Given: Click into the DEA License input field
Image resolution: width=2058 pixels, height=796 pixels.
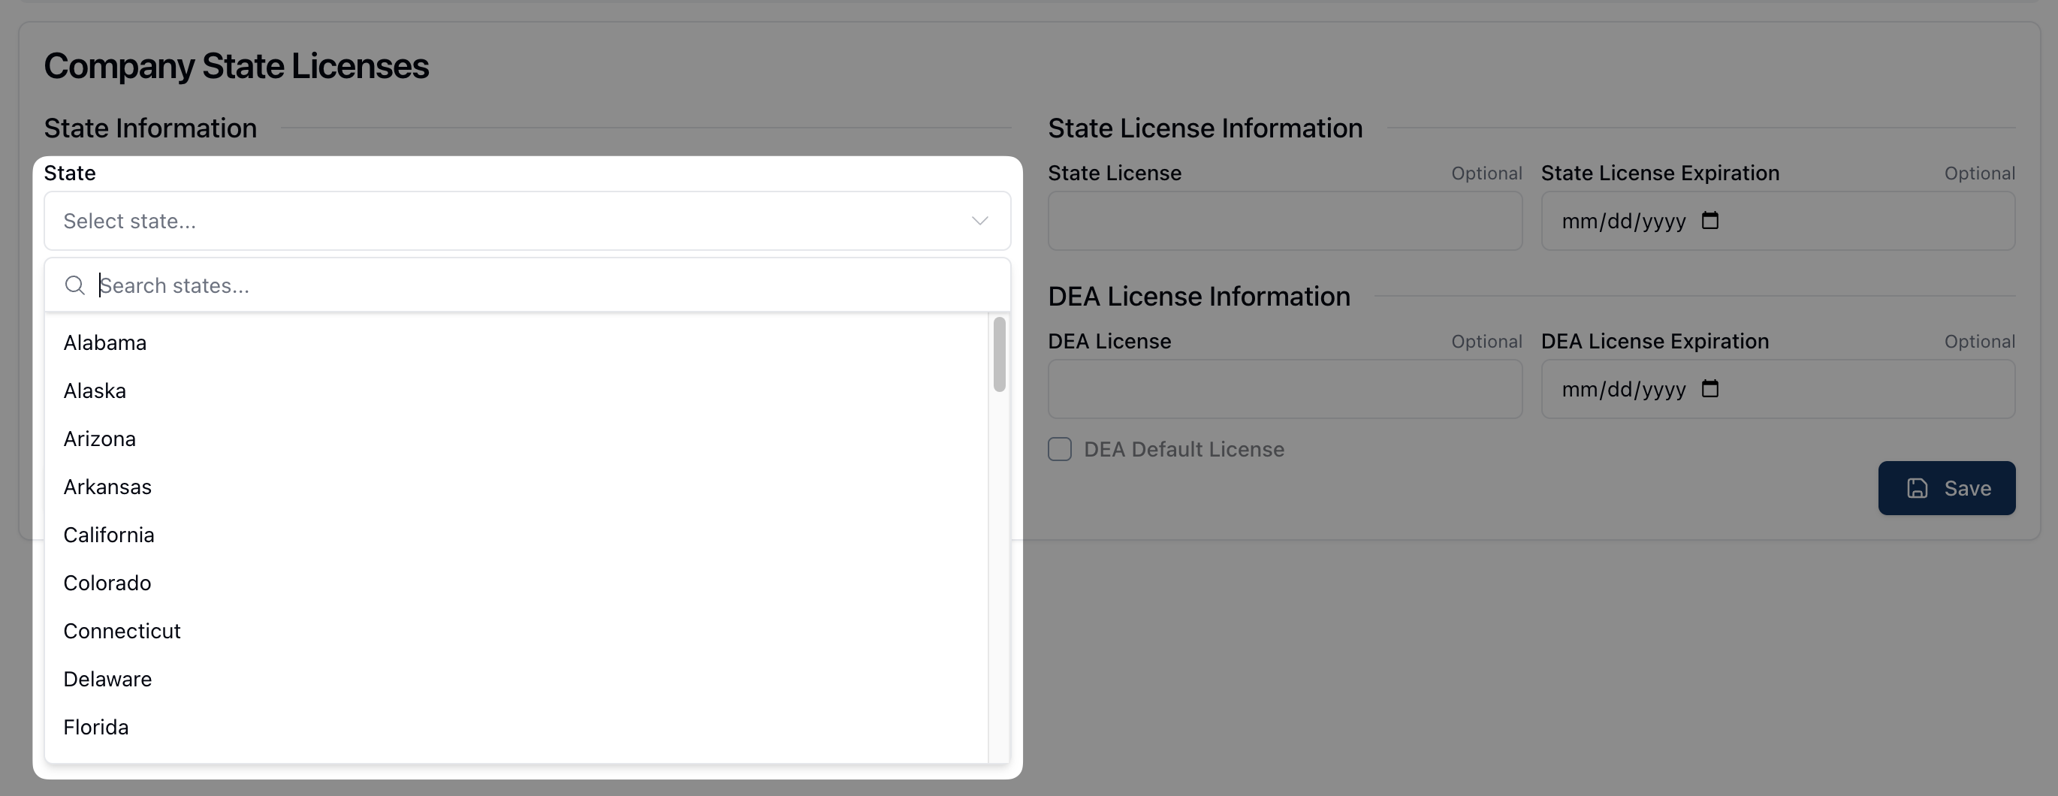Looking at the screenshot, I should coord(1284,390).
